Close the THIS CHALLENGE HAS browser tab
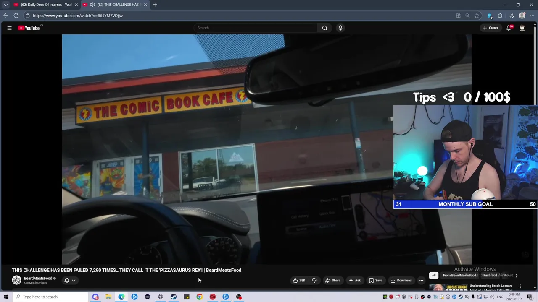The height and width of the screenshot is (302, 538). [x=145, y=5]
